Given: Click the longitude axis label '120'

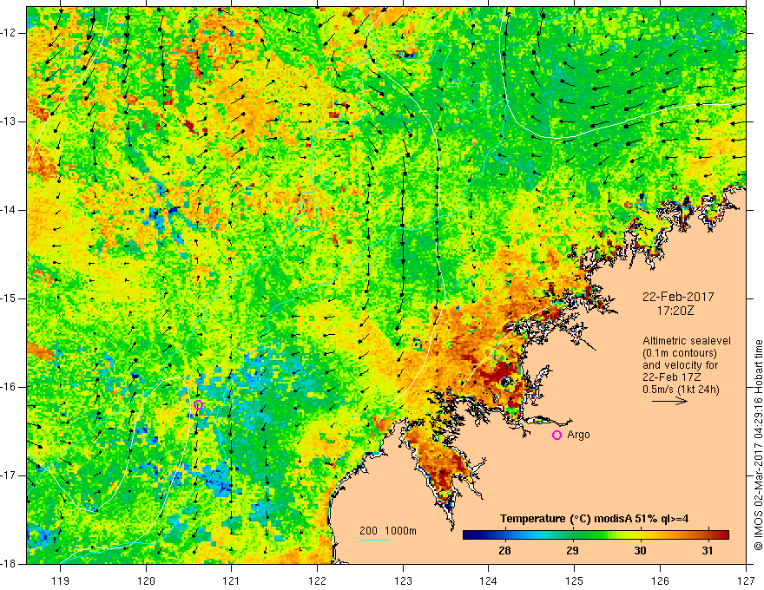Looking at the screenshot, I should pyautogui.click(x=146, y=580).
